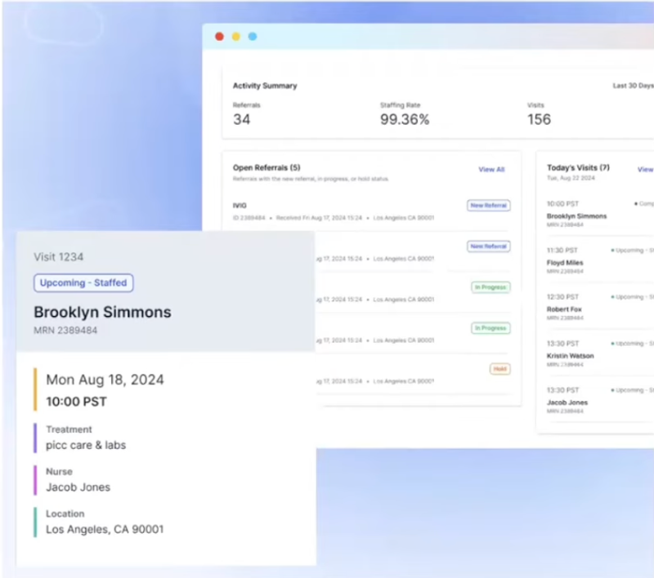The image size is (654, 578).
Task: Click the red window control dot
Action: click(219, 37)
